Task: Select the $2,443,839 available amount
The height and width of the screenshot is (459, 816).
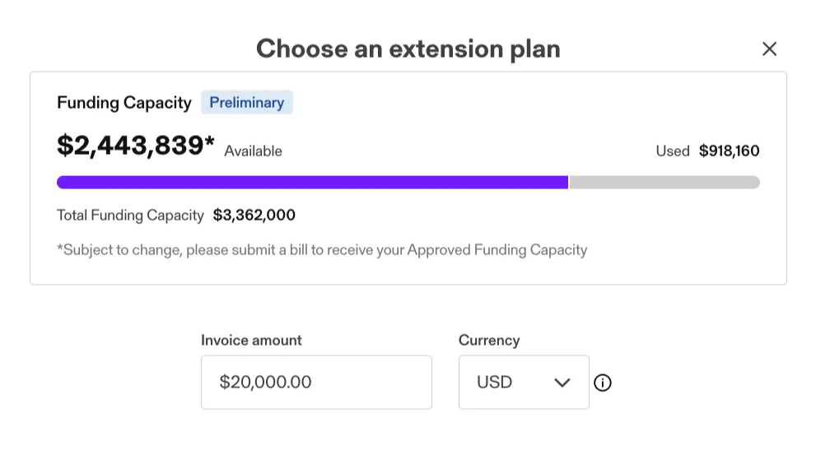Action: (x=135, y=145)
